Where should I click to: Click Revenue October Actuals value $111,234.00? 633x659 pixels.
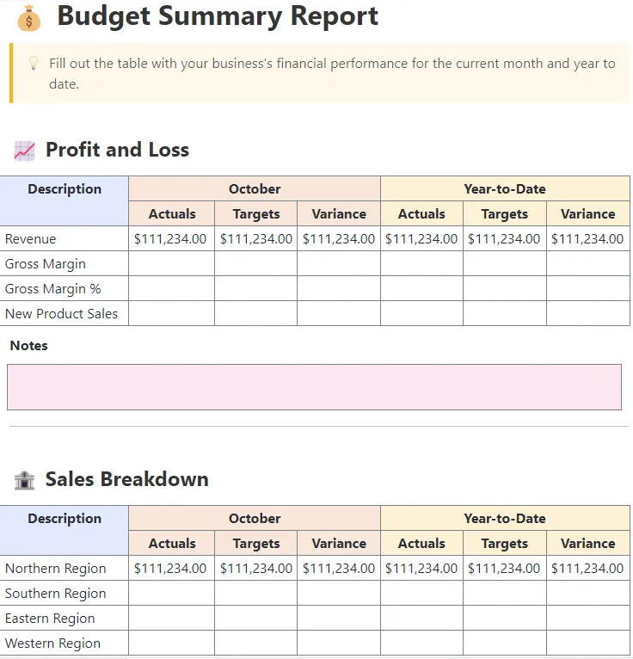pos(170,239)
